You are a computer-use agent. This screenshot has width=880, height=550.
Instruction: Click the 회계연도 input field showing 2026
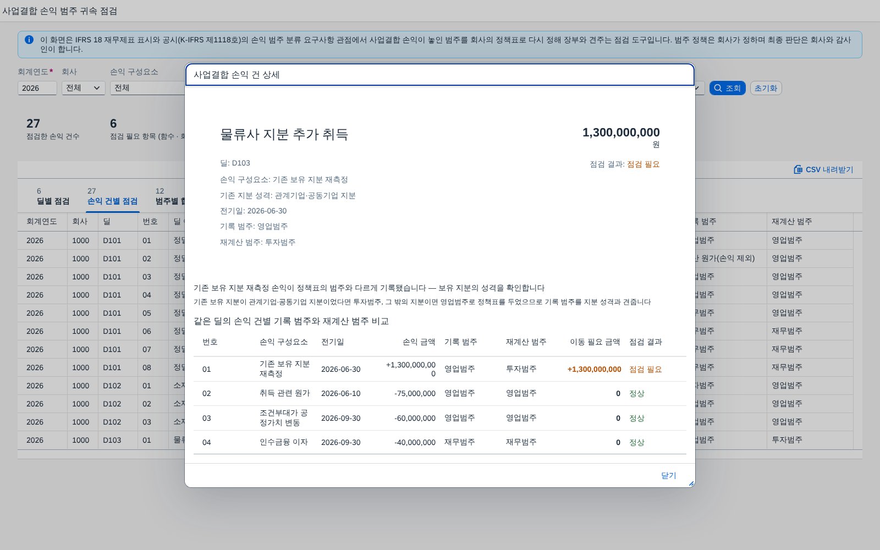[x=37, y=88]
